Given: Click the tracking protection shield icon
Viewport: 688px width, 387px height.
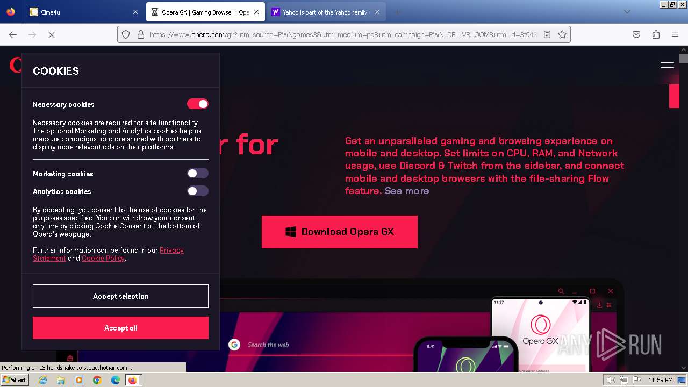Looking at the screenshot, I should tap(126, 34).
